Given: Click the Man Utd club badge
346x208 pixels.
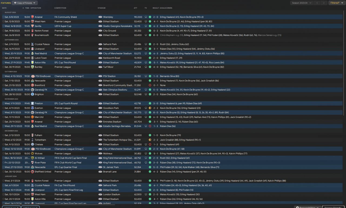Looking at the screenshot, I should pyautogui.click(x=32, y=117).
